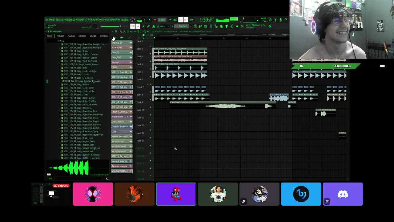This screenshot has width=394, height=222.
Task: Mute Track 11 in the playlist
Action: tap(151, 122)
